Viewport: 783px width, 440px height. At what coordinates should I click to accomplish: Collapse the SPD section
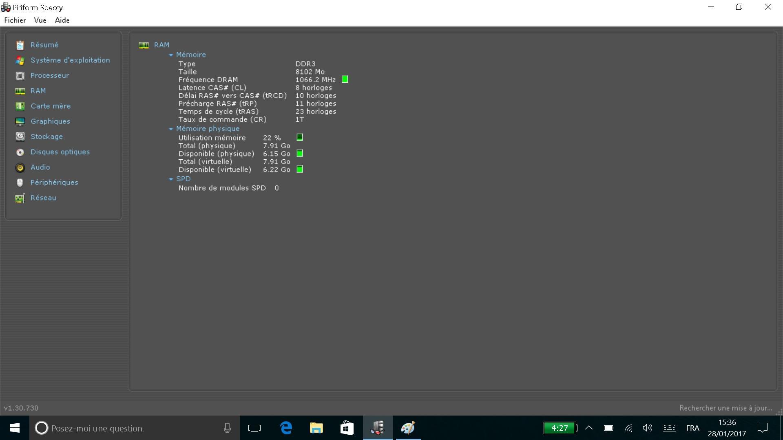tap(171, 179)
